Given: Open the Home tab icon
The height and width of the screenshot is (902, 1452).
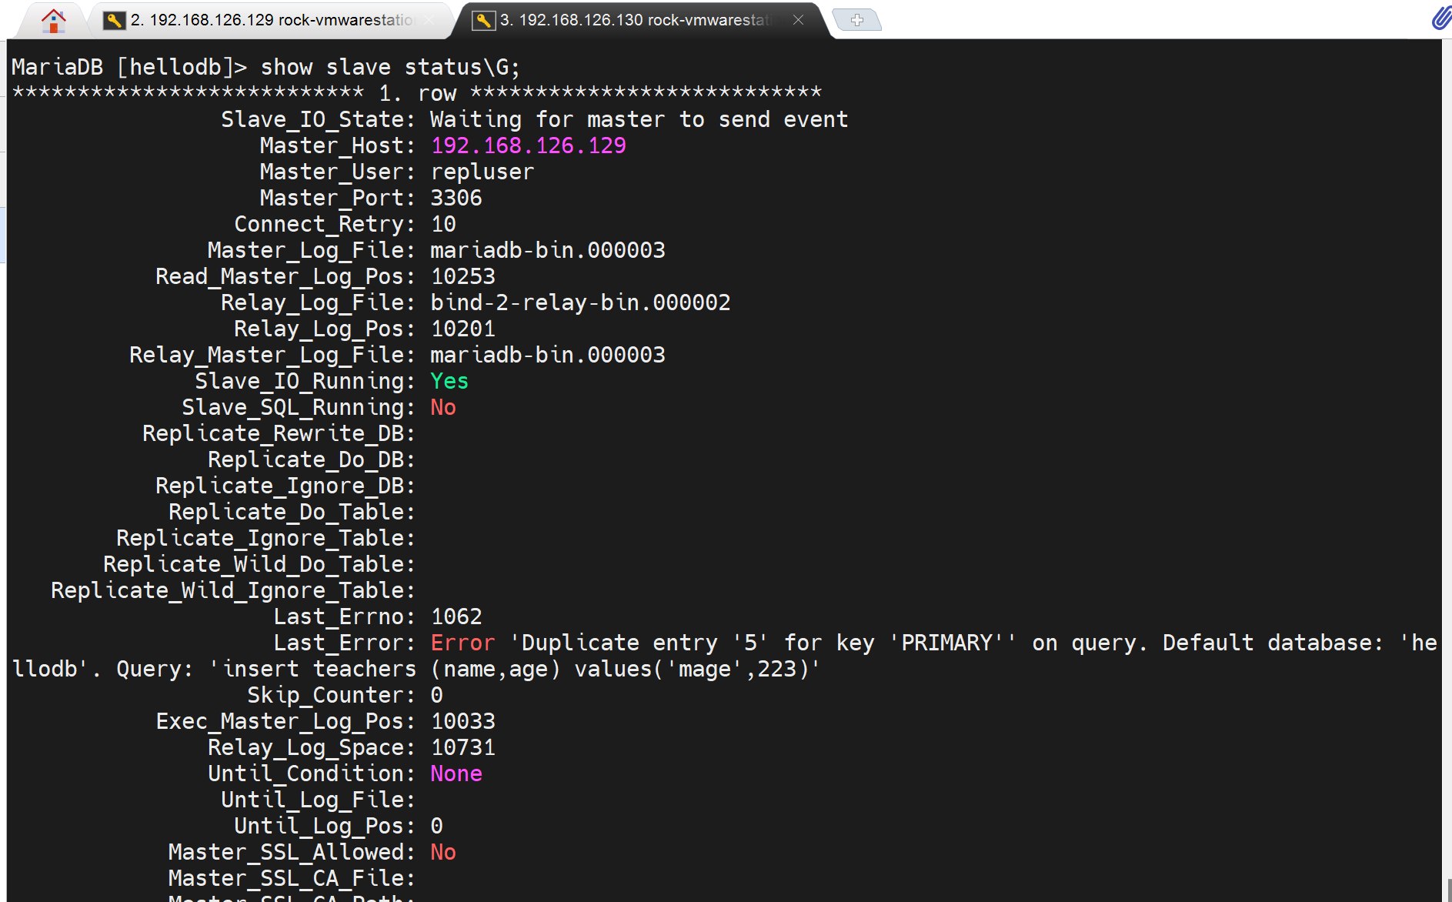Looking at the screenshot, I should point(53,20).
